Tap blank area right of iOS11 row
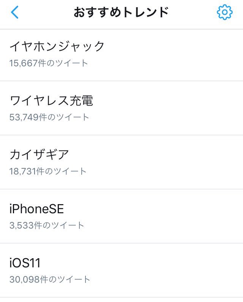This screenshot has height=302, width=243. 178,270
